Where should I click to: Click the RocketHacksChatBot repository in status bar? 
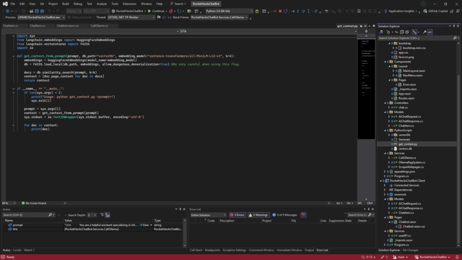[x=432, y=257]
